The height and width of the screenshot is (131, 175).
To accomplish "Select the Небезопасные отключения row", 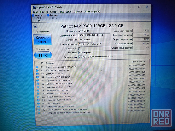I will tap(92, 105).
